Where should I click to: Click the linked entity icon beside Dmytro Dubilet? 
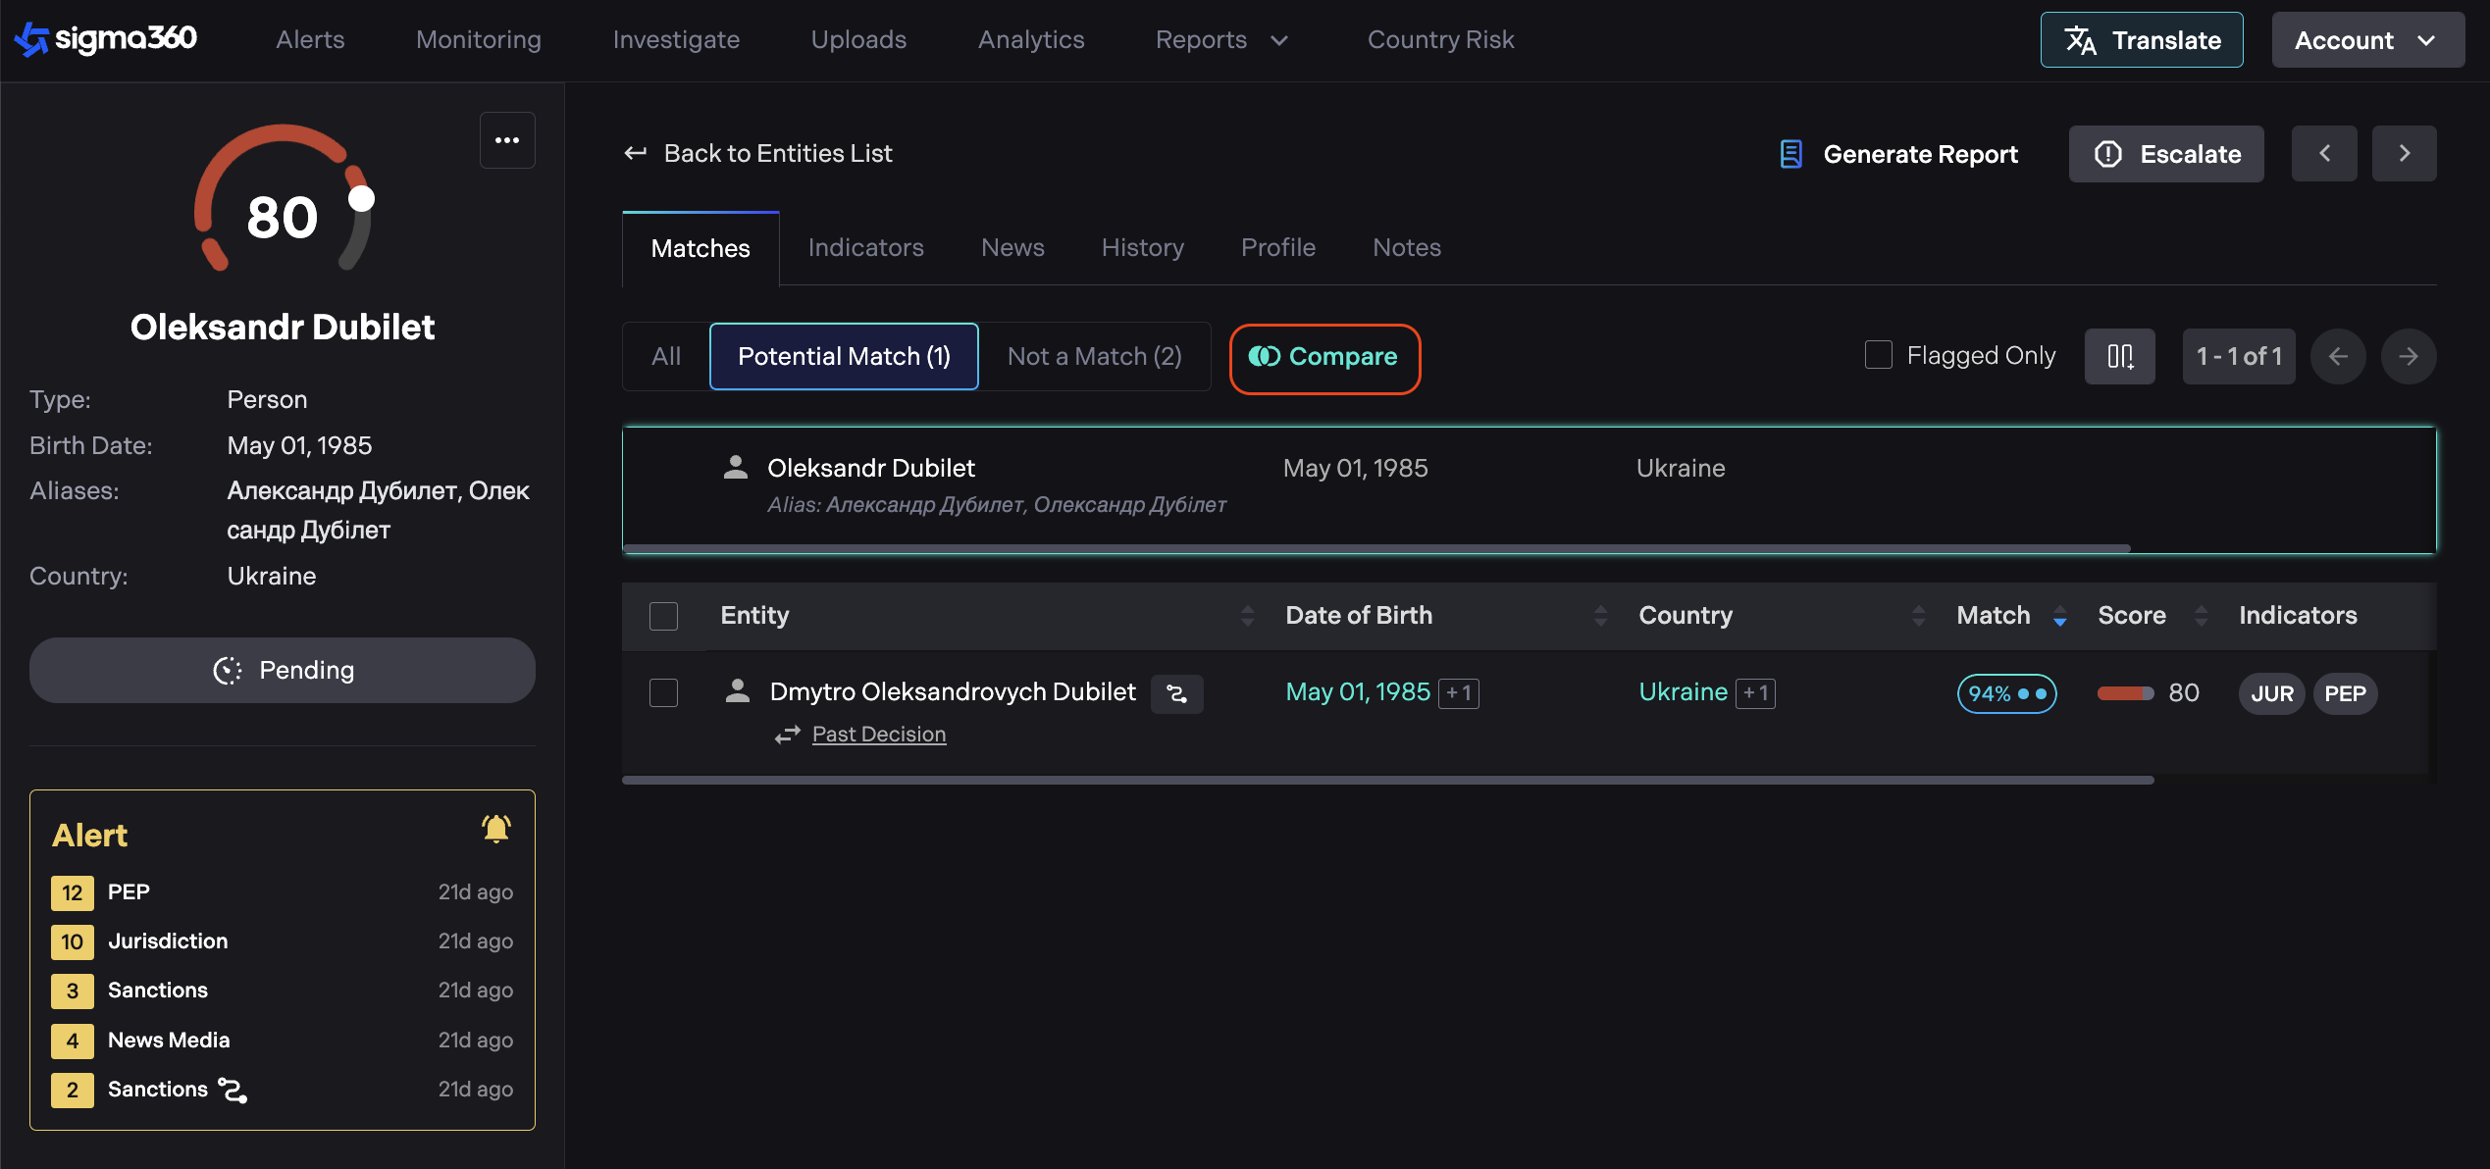click(x=1176, y=693)
